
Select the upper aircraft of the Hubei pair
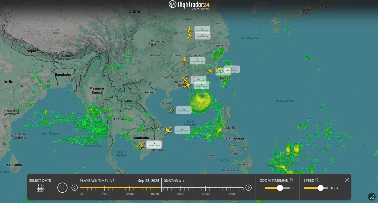[189, 29]
